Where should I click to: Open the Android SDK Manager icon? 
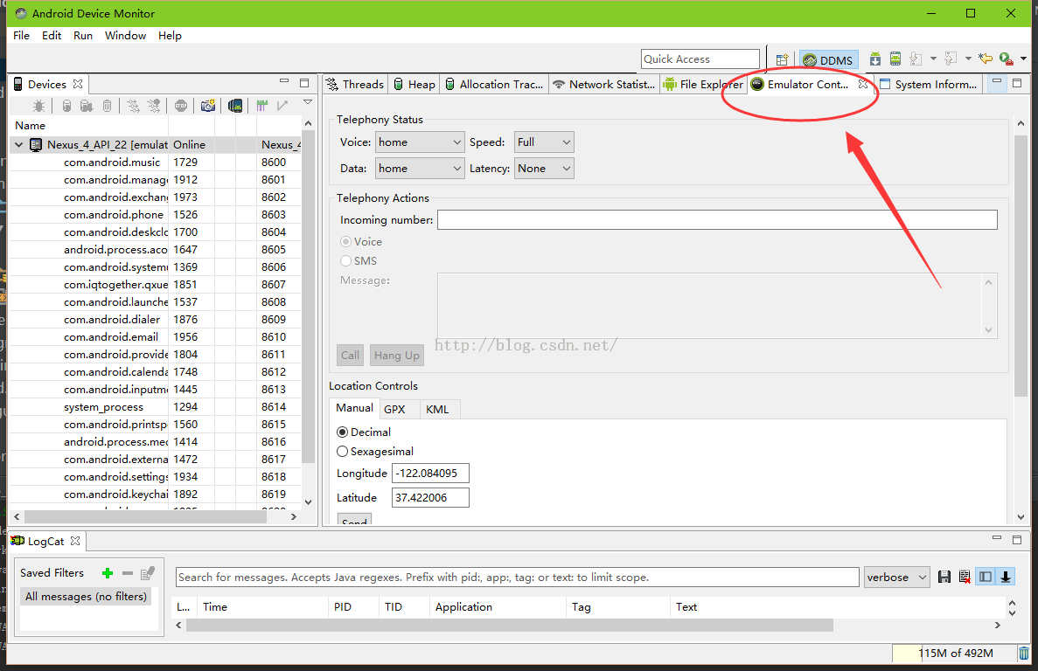[x=875, y=59]
